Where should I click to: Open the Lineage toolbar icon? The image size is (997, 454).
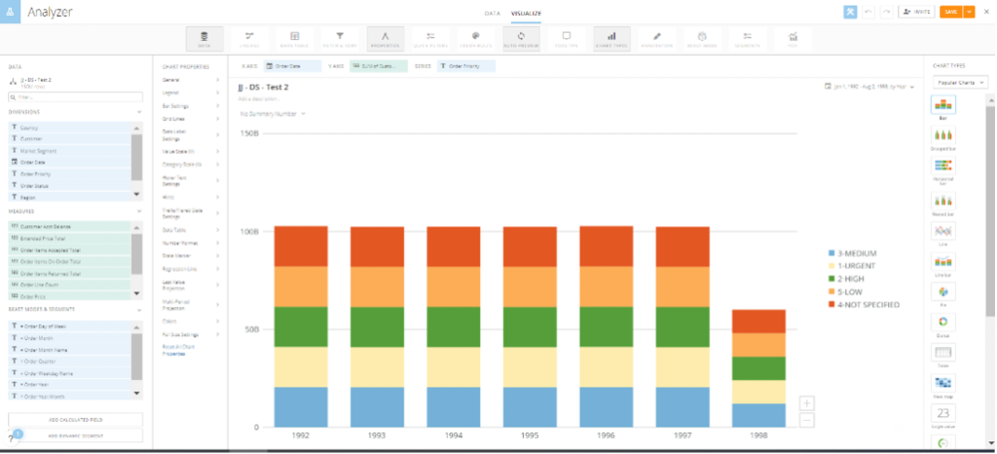249,39
